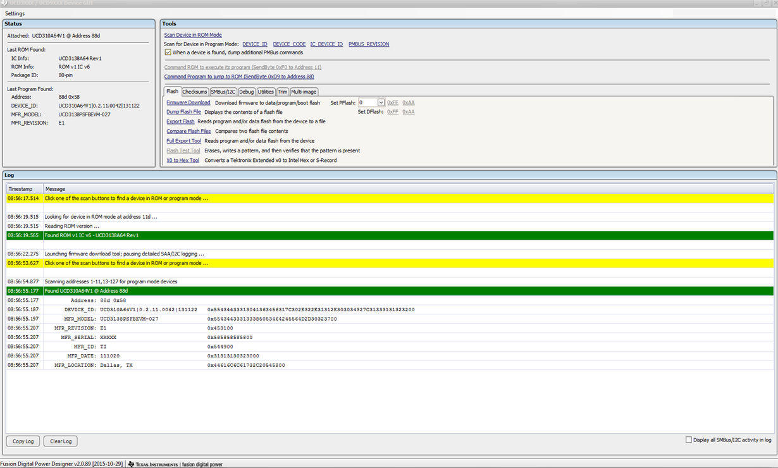Select green log row 'Found ROM v1 IC v6'
Viewport: 778px width, 468px height.
390,235
